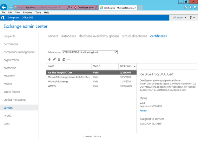The width and height of the screenshot is (198, 142).
Task: Open the help question mark dropdown
Action: 192,17
